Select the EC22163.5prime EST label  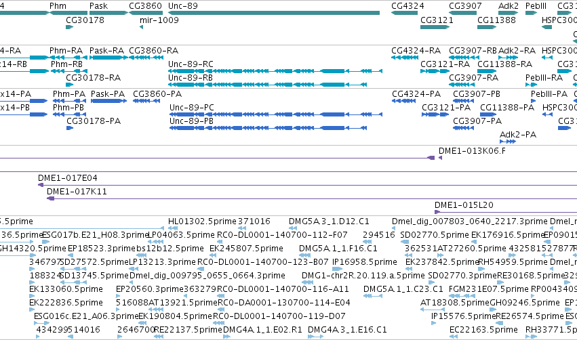point(483,330)
